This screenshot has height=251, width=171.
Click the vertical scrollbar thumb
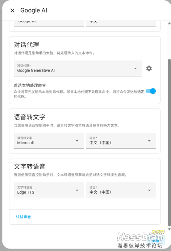tap(169, 142)
